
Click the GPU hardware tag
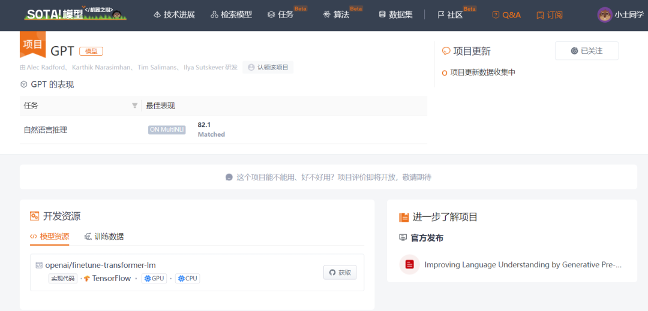pos(154,279)
